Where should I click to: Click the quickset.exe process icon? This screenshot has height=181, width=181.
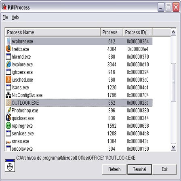(x=8, y=118)
